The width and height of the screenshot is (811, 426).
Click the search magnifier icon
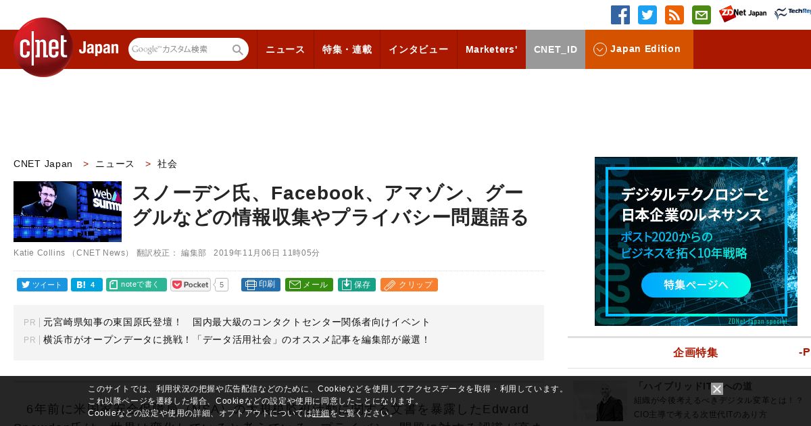238,49
